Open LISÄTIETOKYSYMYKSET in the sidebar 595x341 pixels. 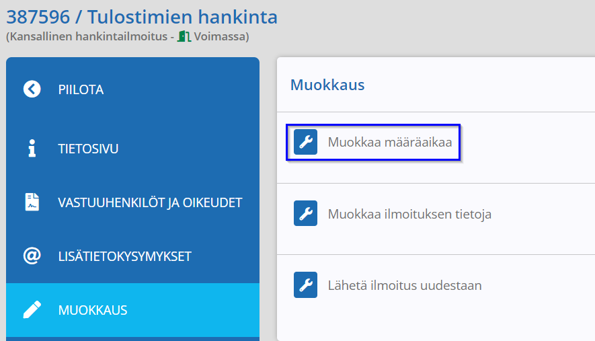point(133,256)
